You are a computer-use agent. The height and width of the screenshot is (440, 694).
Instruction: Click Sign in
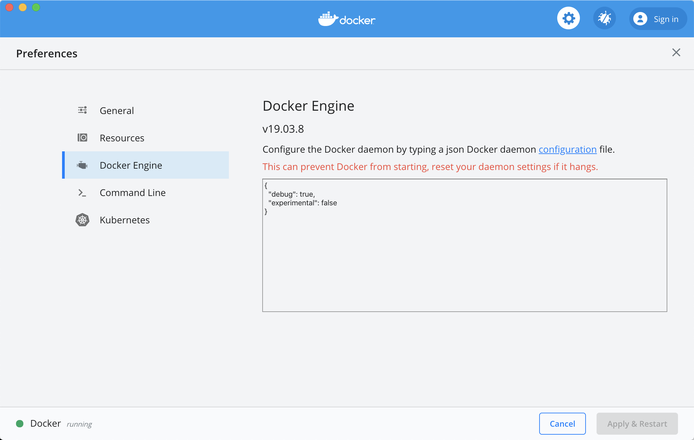(x=666, y=19)
